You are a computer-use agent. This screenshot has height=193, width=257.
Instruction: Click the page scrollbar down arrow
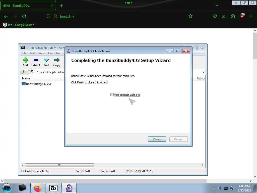coord(255,177)
